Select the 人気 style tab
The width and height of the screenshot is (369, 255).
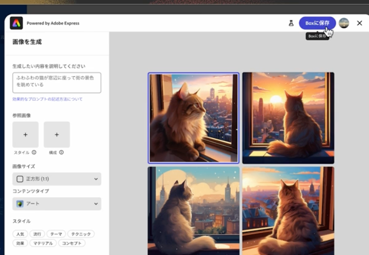coord(20,234)
